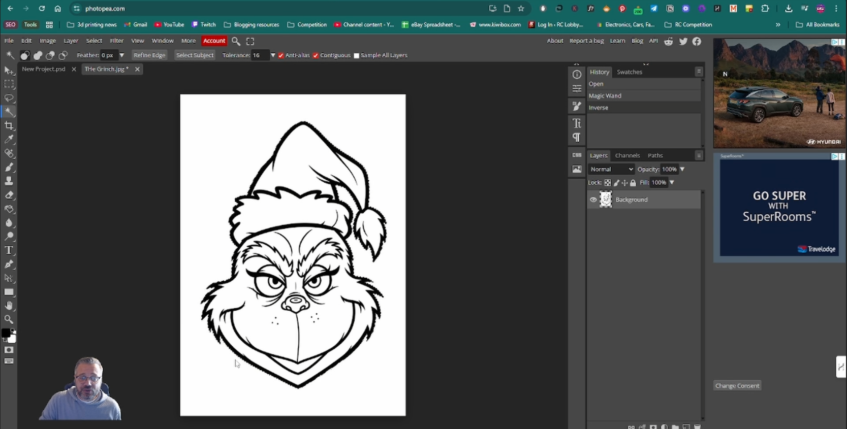Open the Normal blend mode dropdown
The height and width of the screenshot is (429, 847).
point(611,169)
